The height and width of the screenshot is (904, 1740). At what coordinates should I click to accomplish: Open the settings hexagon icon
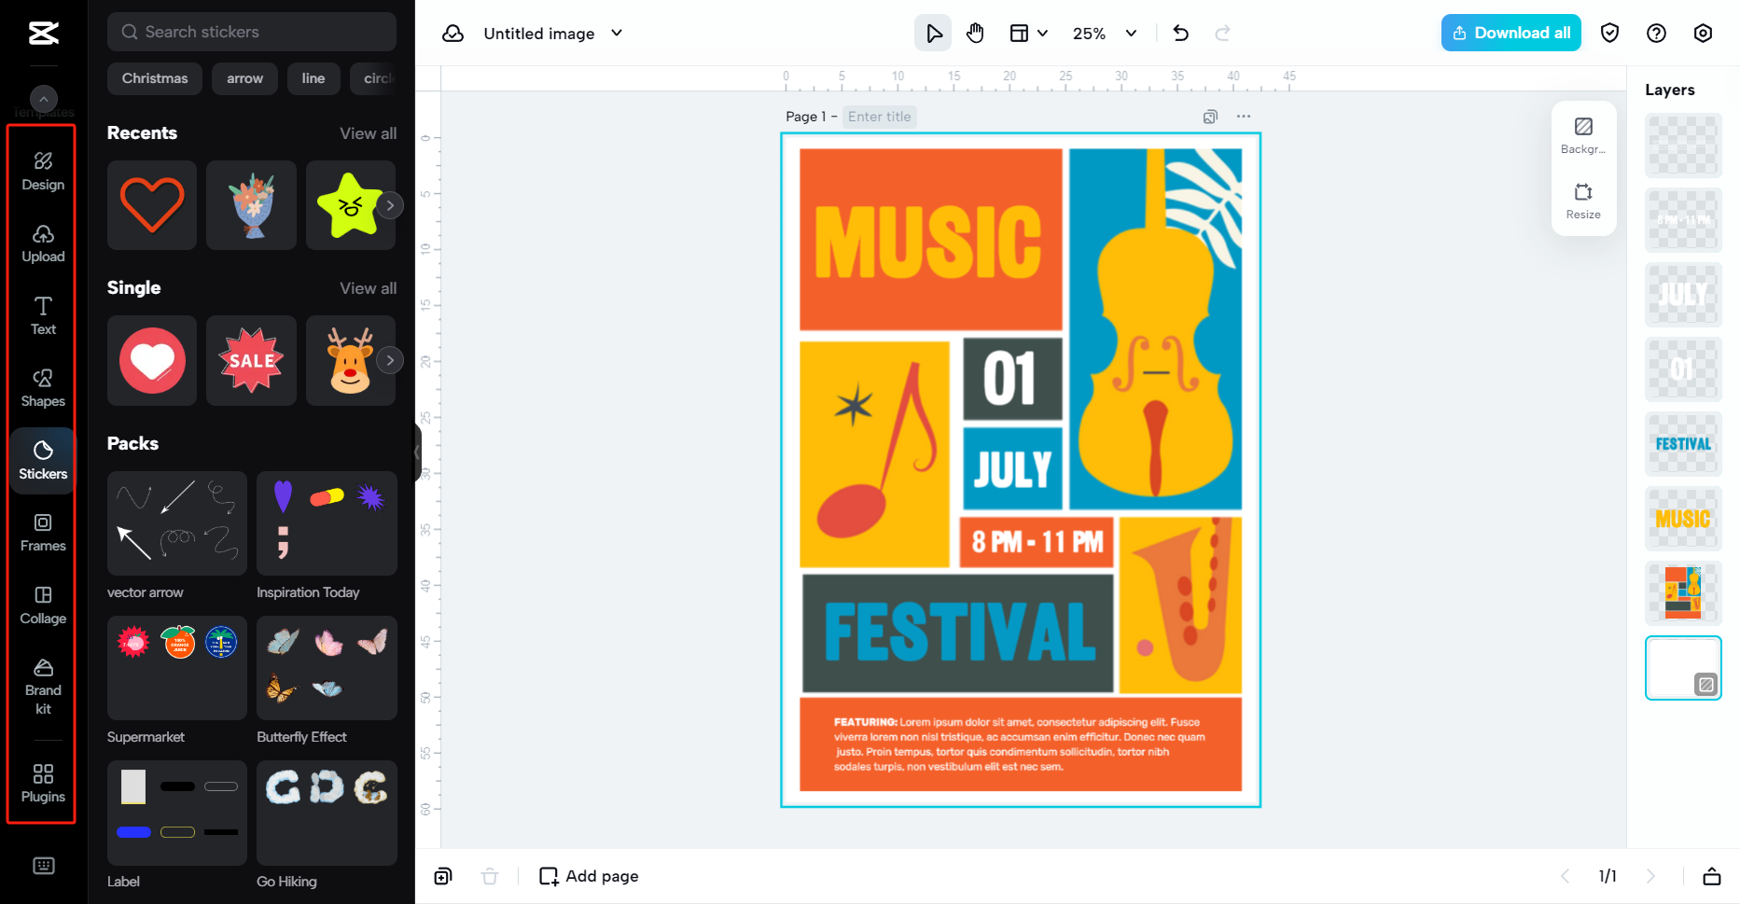[1703, 34]
